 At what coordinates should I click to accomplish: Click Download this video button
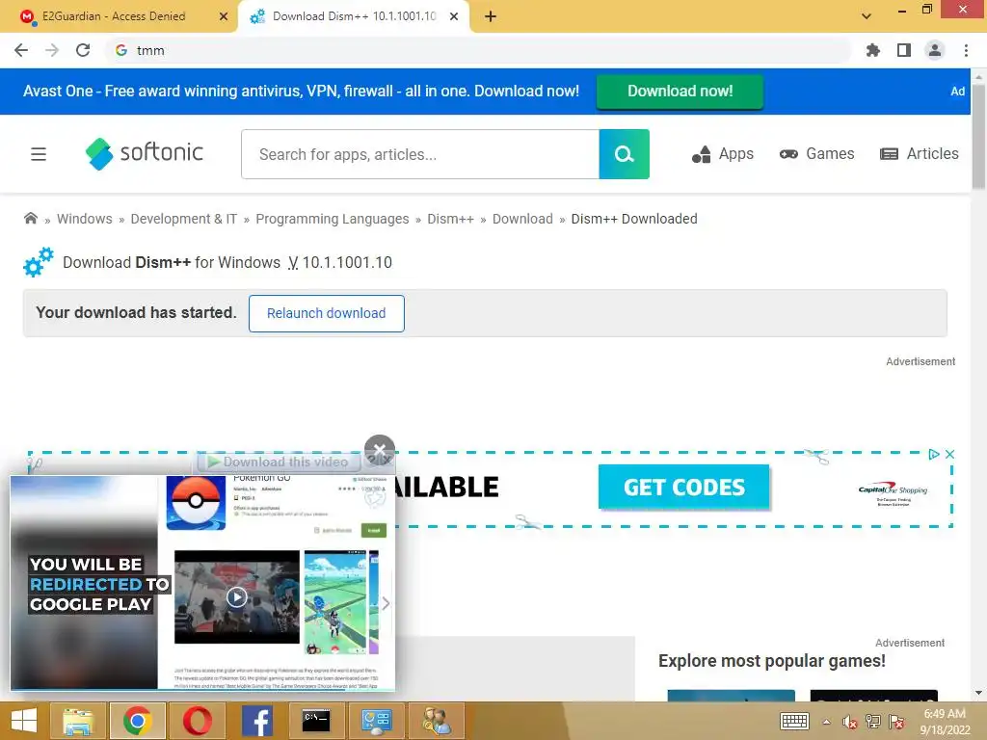pos(279,462)
